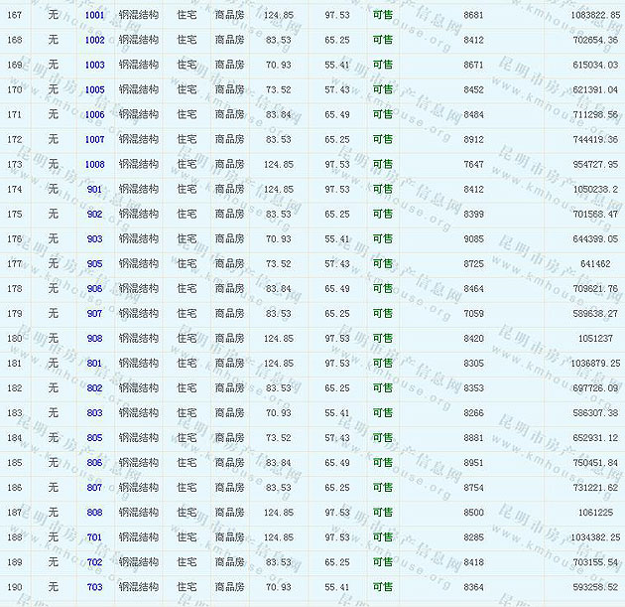Open unit 908 link
This screenshot has height=607, width=625.
point(94,339)
